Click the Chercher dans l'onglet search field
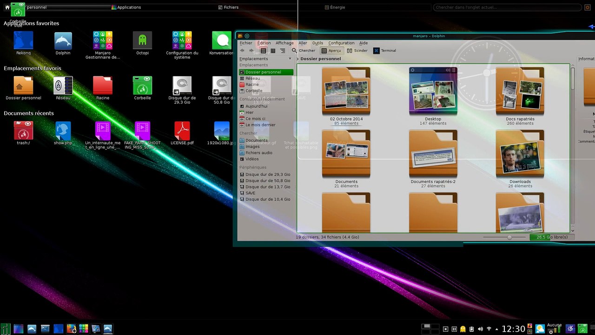This screenshot has height=335, width=595. [x=508, y=7]
